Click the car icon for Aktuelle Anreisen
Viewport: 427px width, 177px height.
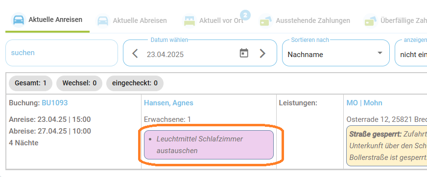tap(19, 20)
